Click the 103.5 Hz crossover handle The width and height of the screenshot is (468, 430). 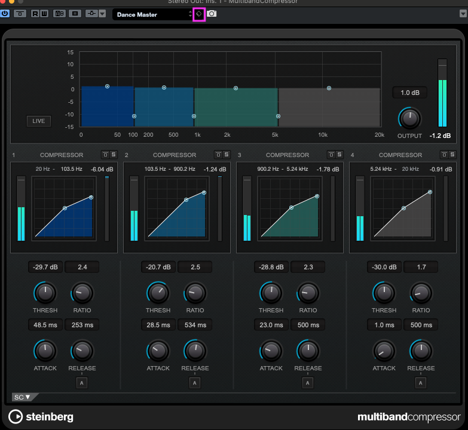click(134, 116)
